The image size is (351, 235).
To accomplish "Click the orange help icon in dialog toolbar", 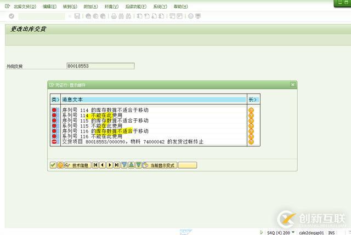I will click(x=60, y=165).
